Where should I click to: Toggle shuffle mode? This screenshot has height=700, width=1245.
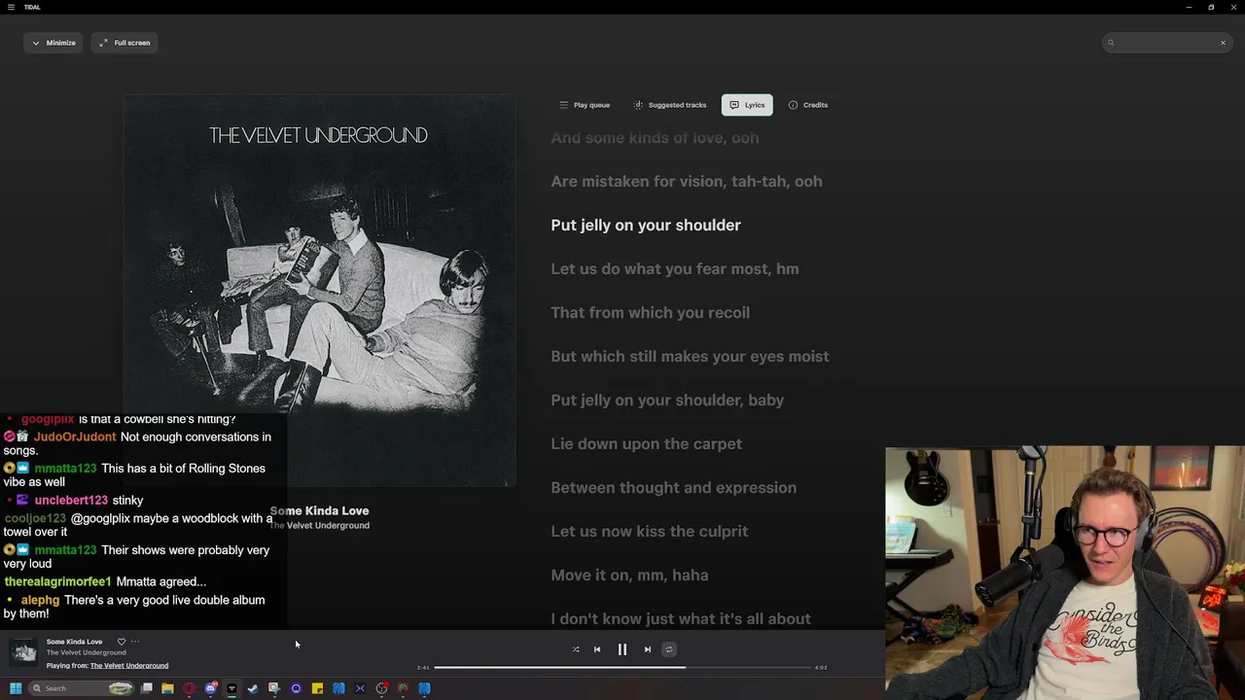575,649
